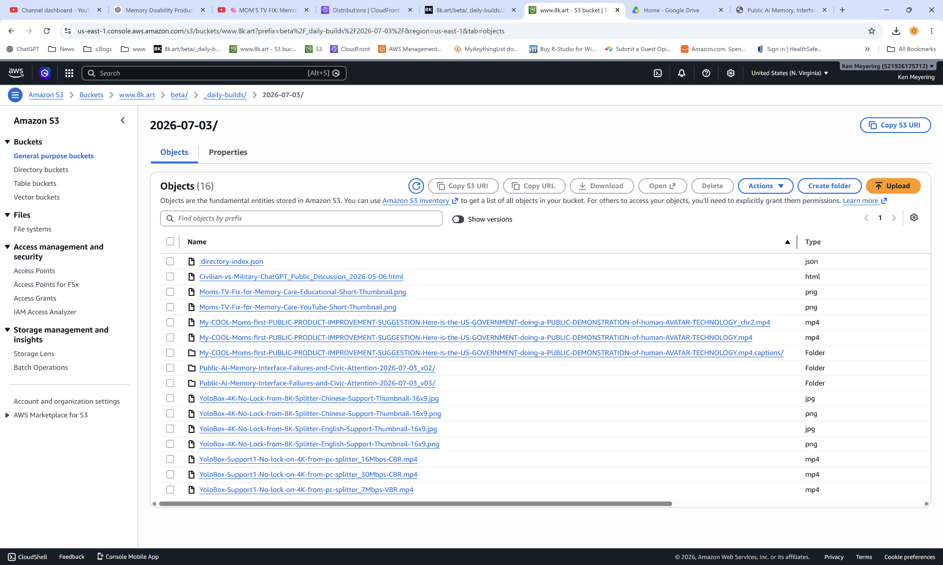
Task: Open the Amazon Q icon beside AWS logo
Action: tap(45, 73)
